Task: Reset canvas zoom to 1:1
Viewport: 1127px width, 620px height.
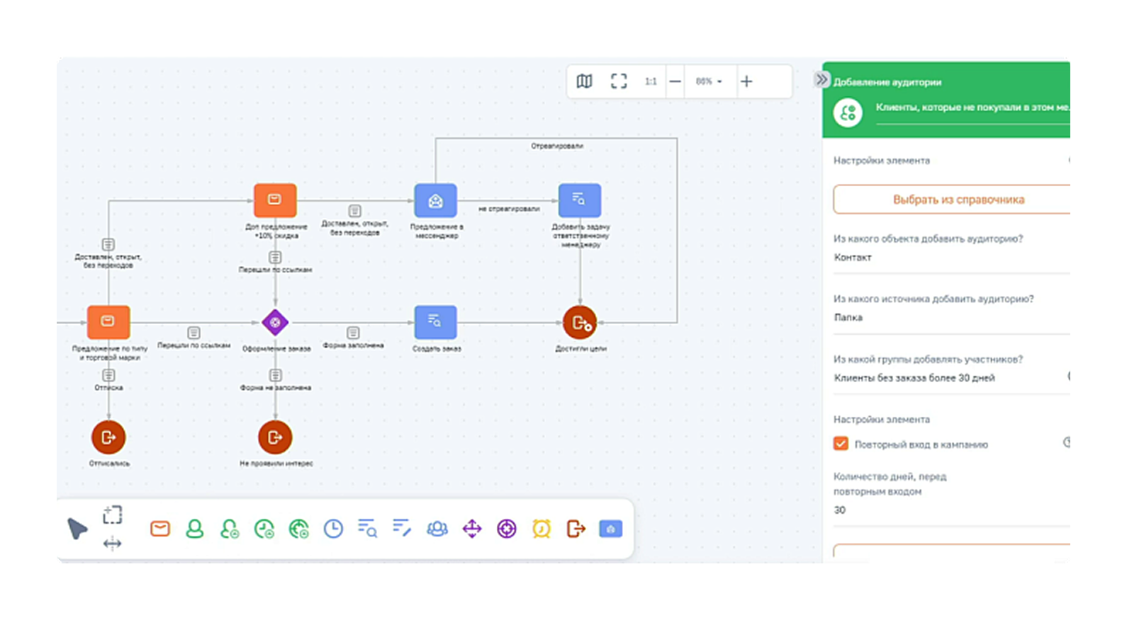Action: click(651, 81)
